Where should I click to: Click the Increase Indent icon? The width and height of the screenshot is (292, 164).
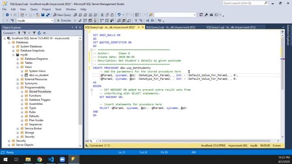[x=152, y=20]
